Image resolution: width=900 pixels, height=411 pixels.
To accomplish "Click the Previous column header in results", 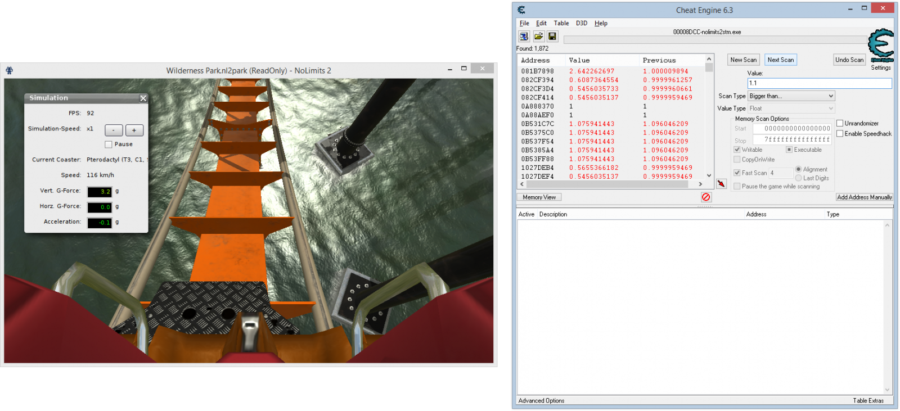I will [672, 60].
